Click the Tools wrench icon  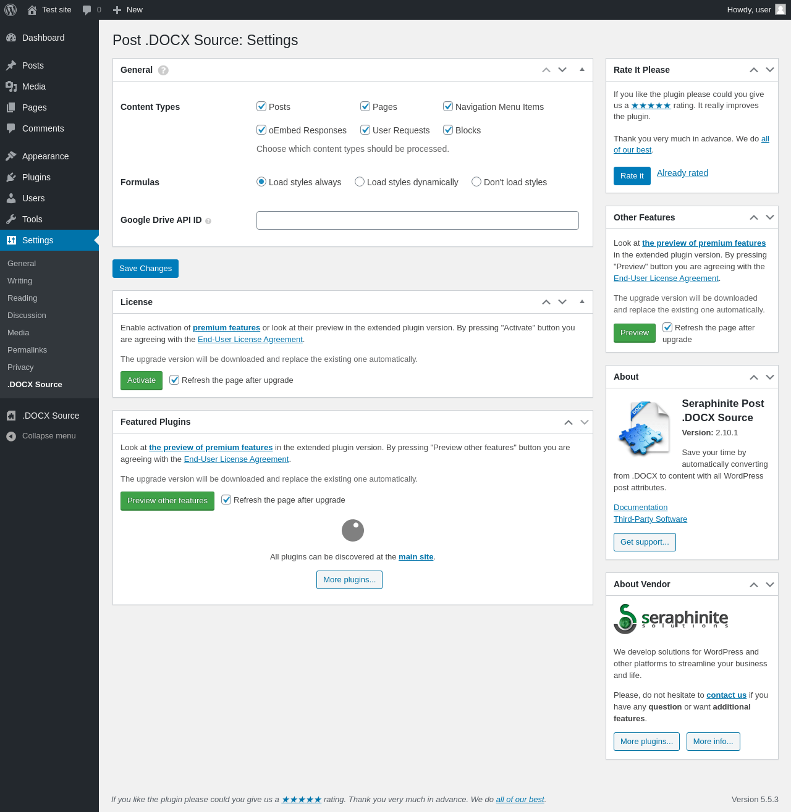pyautogui.click(x=11, y=219)
